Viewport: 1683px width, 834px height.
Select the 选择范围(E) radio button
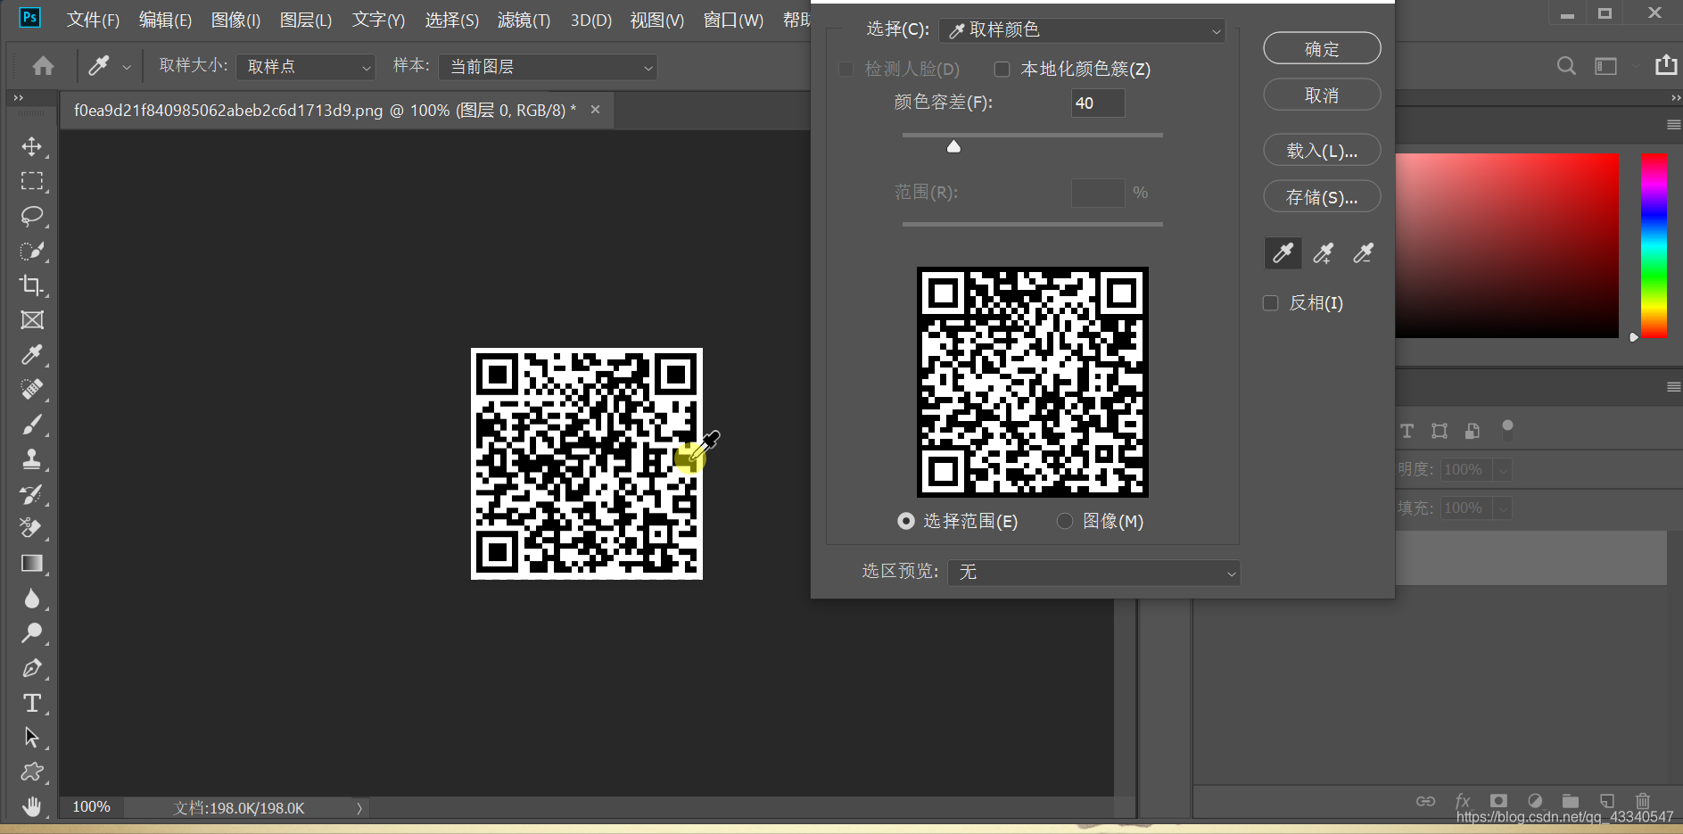coord(906,521)
